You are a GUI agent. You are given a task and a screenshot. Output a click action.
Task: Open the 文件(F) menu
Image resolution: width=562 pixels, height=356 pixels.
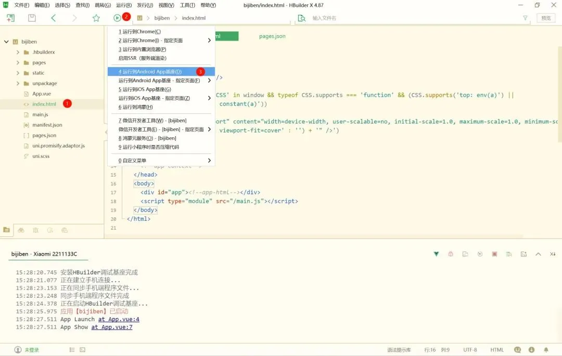point(22,5)
